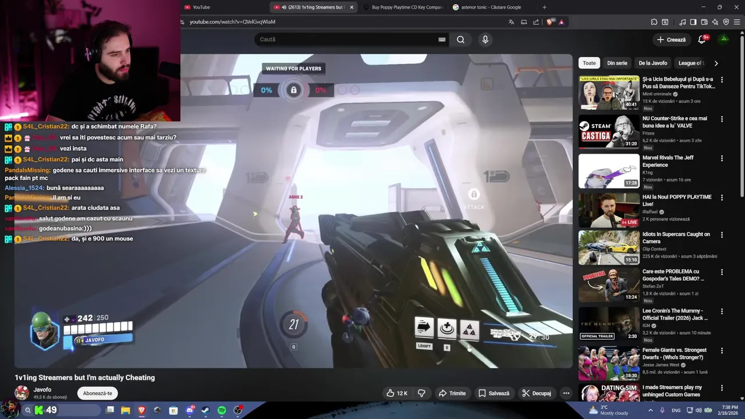The height and width of the screenshot is (419, 745).
Task: Open options menu for Gospodar's Tales video
Action: click(x=722, y=272)
